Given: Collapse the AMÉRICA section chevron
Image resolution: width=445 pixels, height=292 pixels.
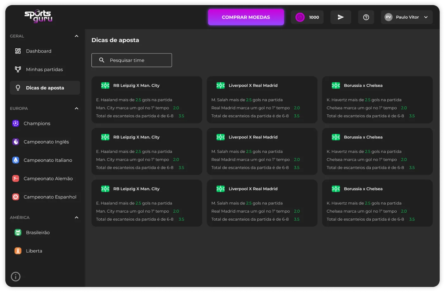Looking at the screenshot, I should (77, 217).
